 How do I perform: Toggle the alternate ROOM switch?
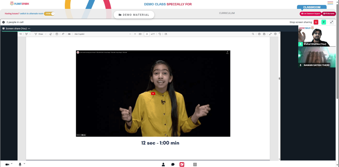pyautogui.click(x=49, y=14)
